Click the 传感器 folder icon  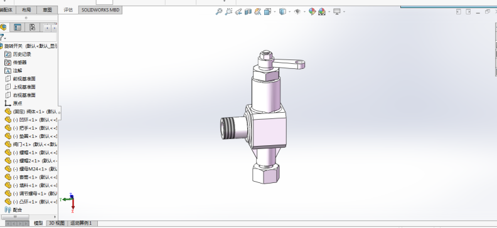point(8,63)
